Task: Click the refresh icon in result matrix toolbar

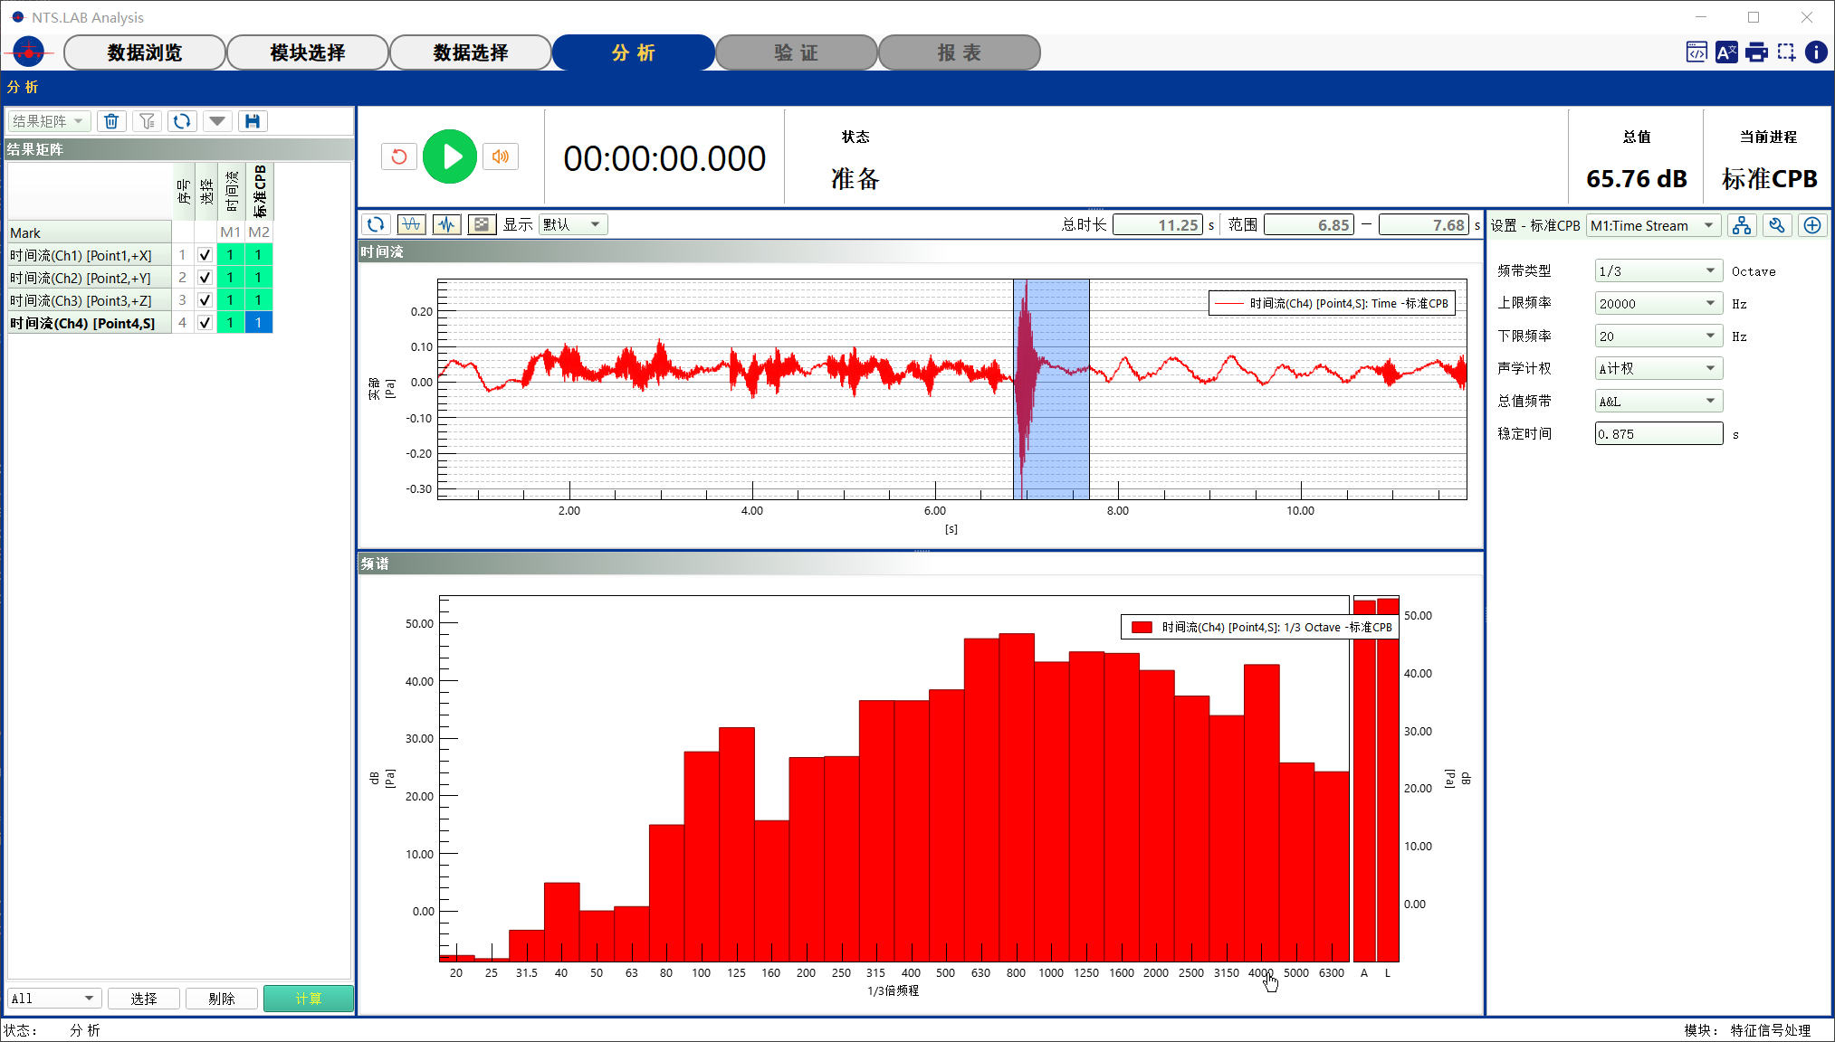Action: 182,121
